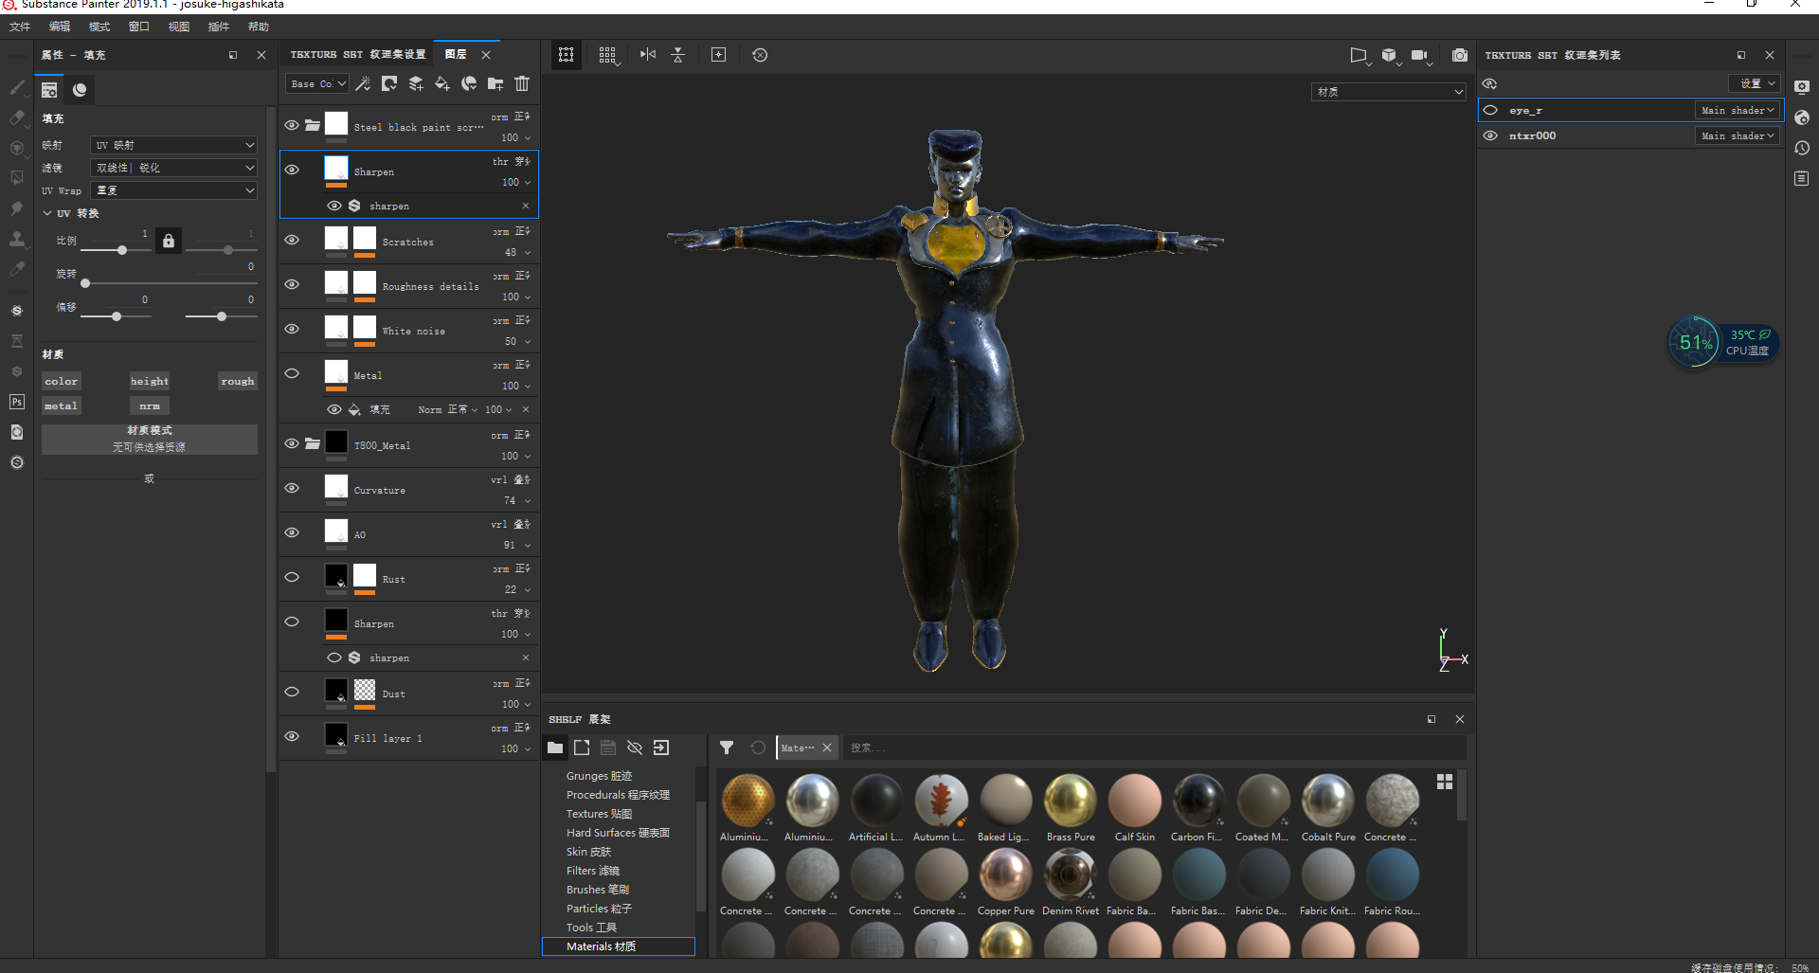Show the Metal layer
1819x973 pixels.
point(292,373)
